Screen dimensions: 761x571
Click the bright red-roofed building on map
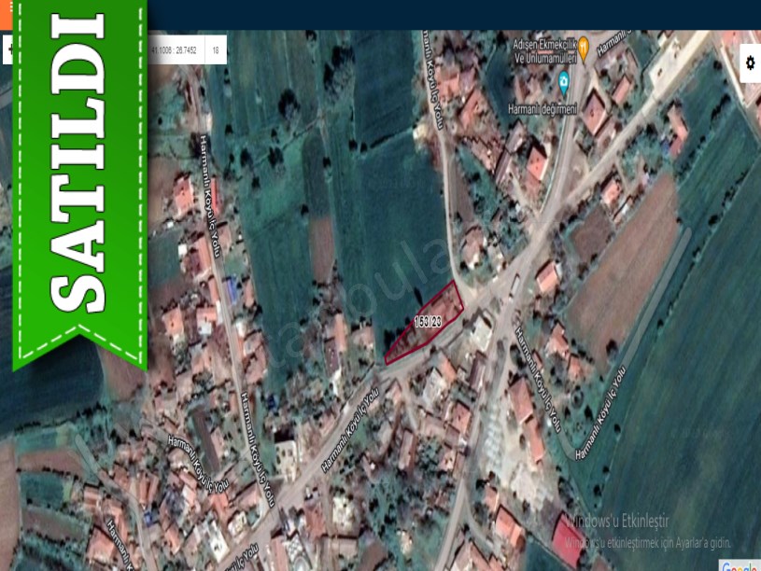(566, 538)
